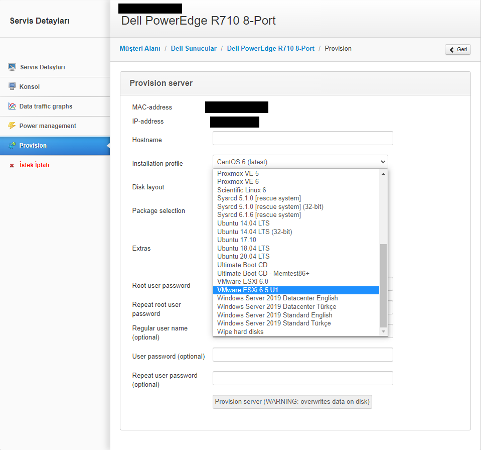Screen dimensions: 481x450
Task: Select Windows Server 2019 Datacenter Türkçe
Action: pos(296,306)
